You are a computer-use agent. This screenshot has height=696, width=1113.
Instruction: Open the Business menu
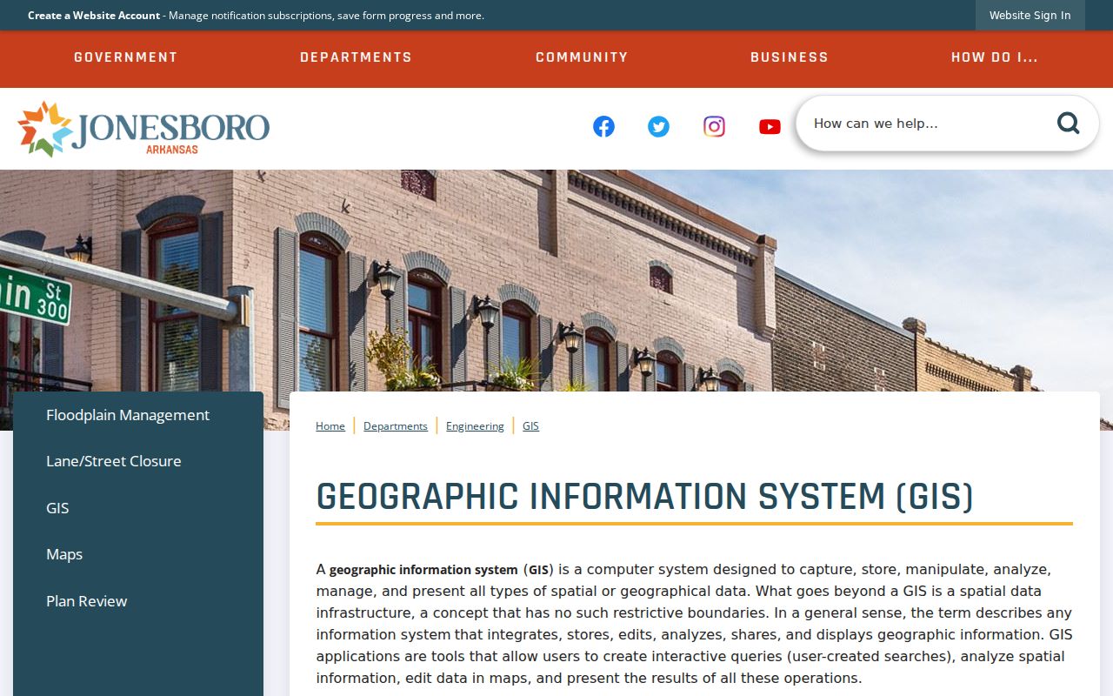point(790,57)
